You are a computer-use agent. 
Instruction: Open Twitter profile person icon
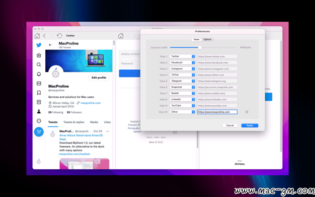point(39,111)
